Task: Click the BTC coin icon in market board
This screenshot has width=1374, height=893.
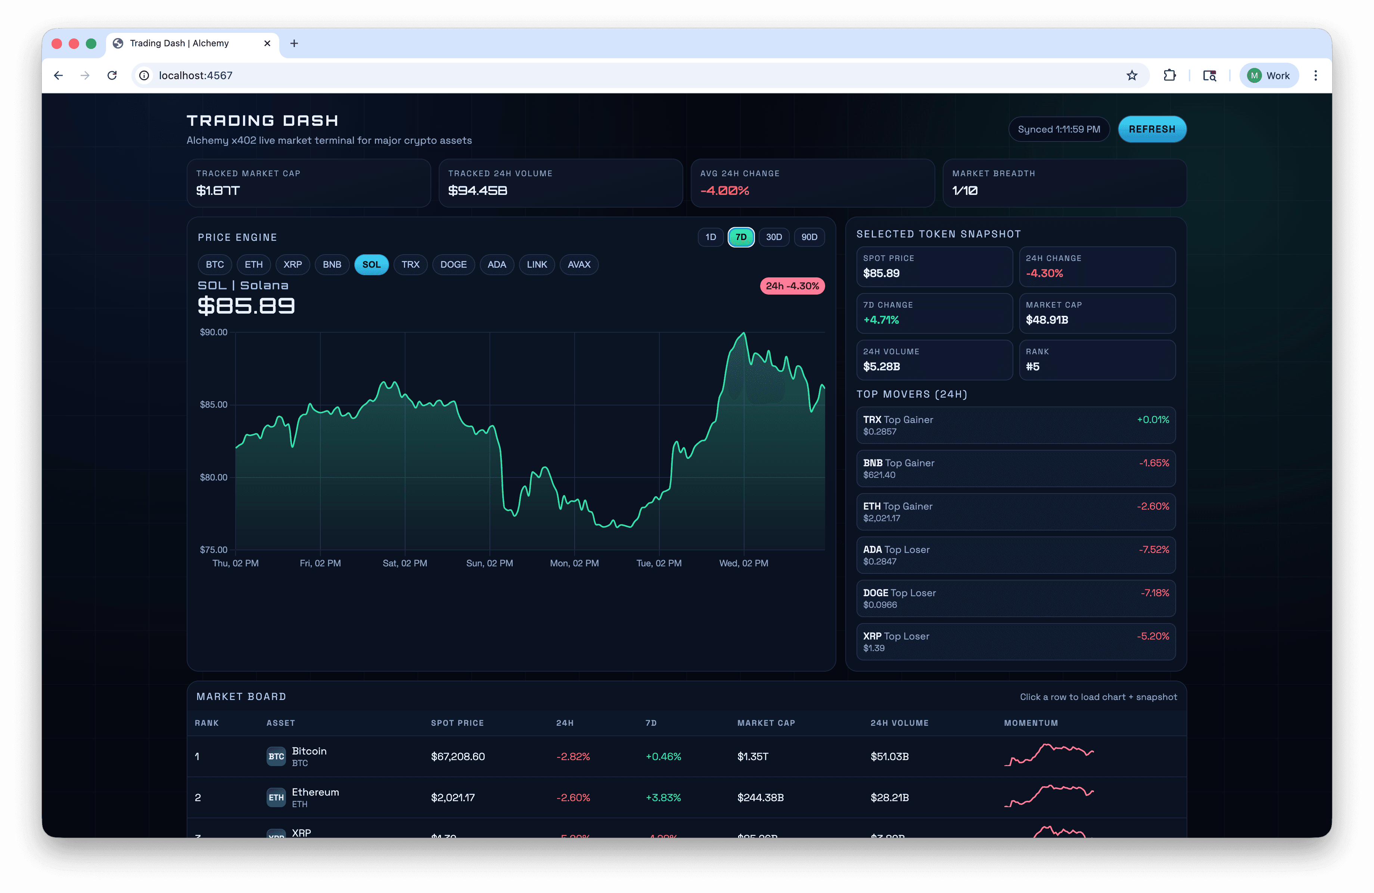Action: [x=276, y=757]
